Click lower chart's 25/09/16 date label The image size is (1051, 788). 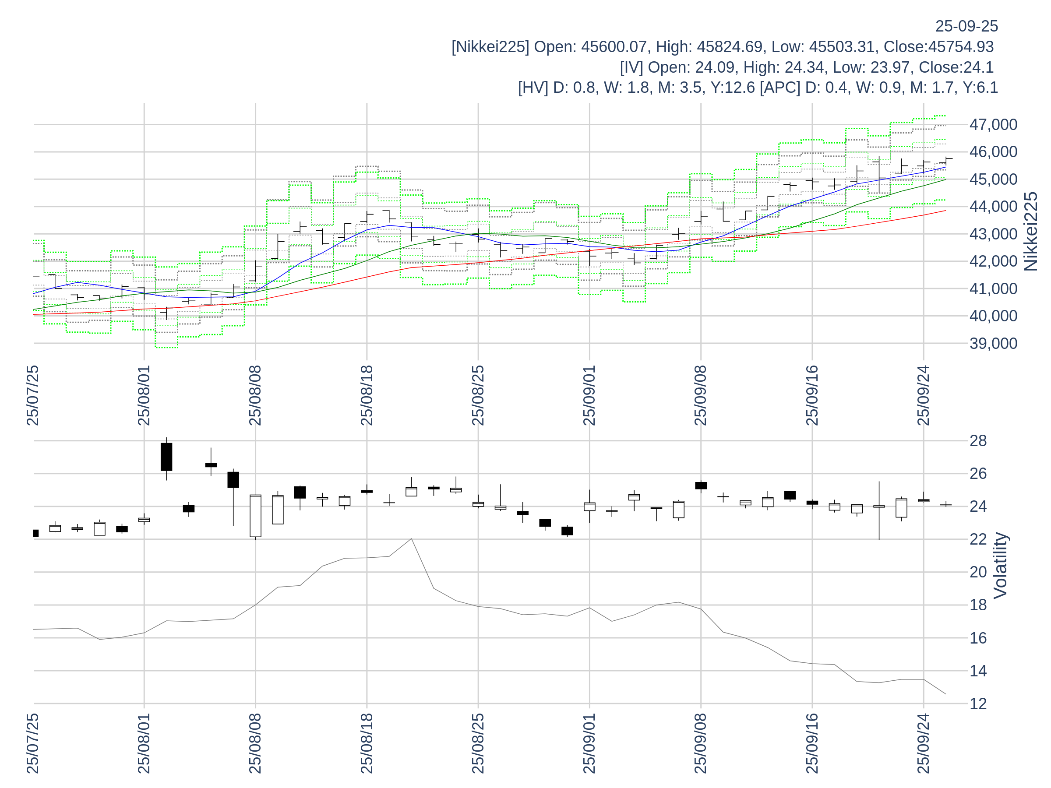pos(812,743)
